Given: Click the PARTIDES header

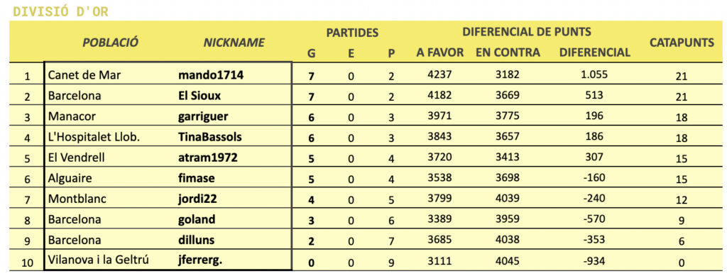Looking at the screenshot, I should (352, 33).
